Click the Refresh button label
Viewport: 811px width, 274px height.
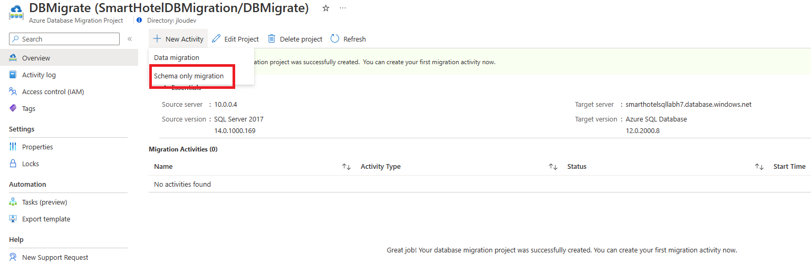pos(354,39)
